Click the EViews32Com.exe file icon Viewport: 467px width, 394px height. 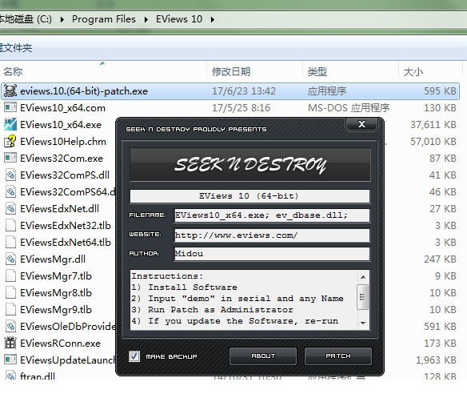point(10,158)
